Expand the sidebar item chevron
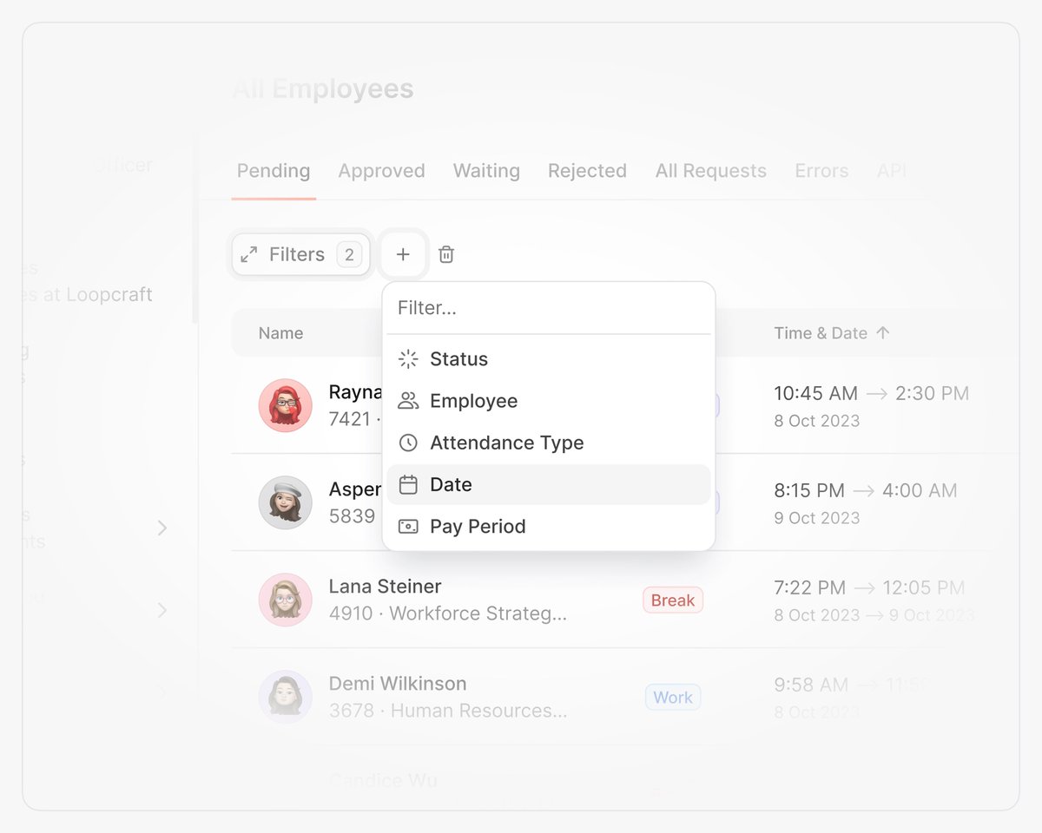The width and height of the screenshot is (1042, 833). tap(162, 528)
